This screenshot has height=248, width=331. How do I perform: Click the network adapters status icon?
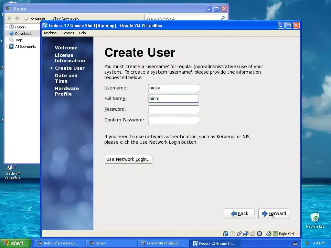click(246, 234)
